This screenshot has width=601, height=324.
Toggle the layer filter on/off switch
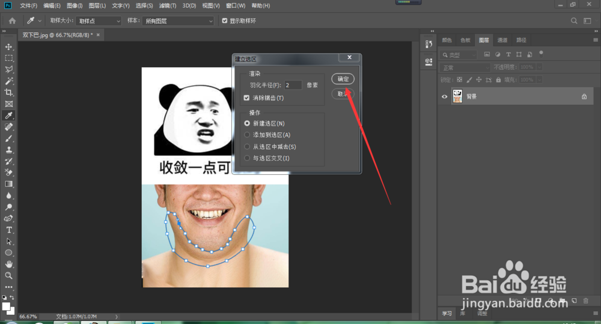pyautogui.click(x=542, y=53)
